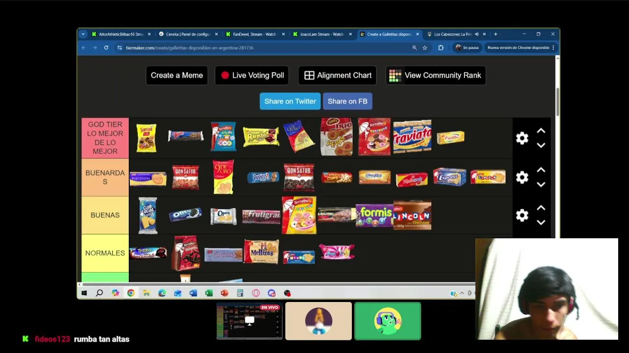
Task: Move BUENARDAS row down with arrow
Action: [x=541, y=184]
